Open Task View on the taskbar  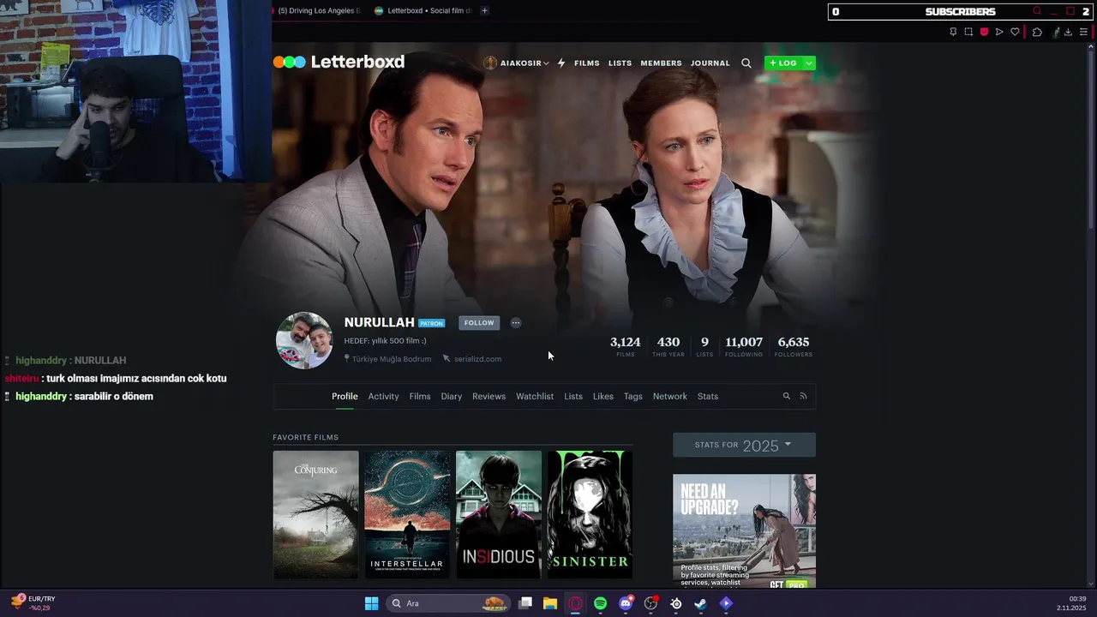click(x=525, y=603)
